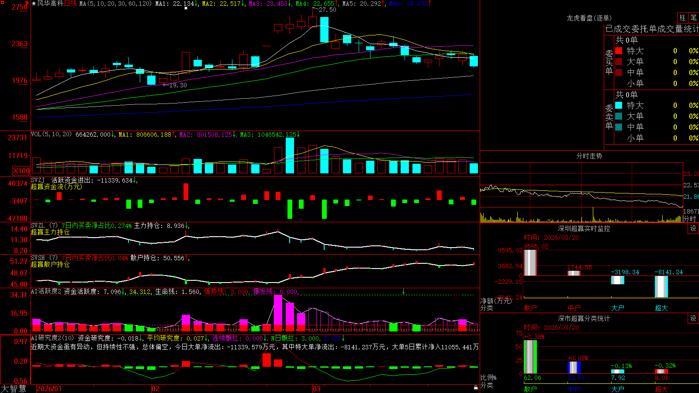699x393 pixels.
Task: Click the 时间: 2026/03/20 in 实时监控
Action: [x=551, y=238]
